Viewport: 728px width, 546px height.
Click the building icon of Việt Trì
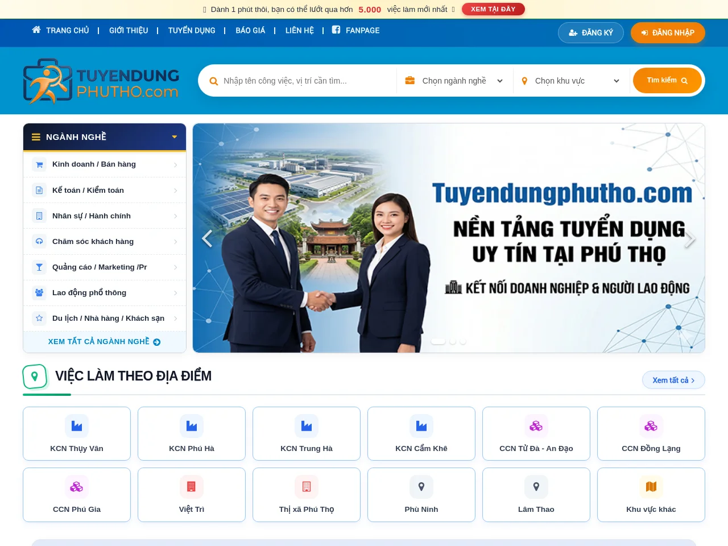tap(192, 487)
